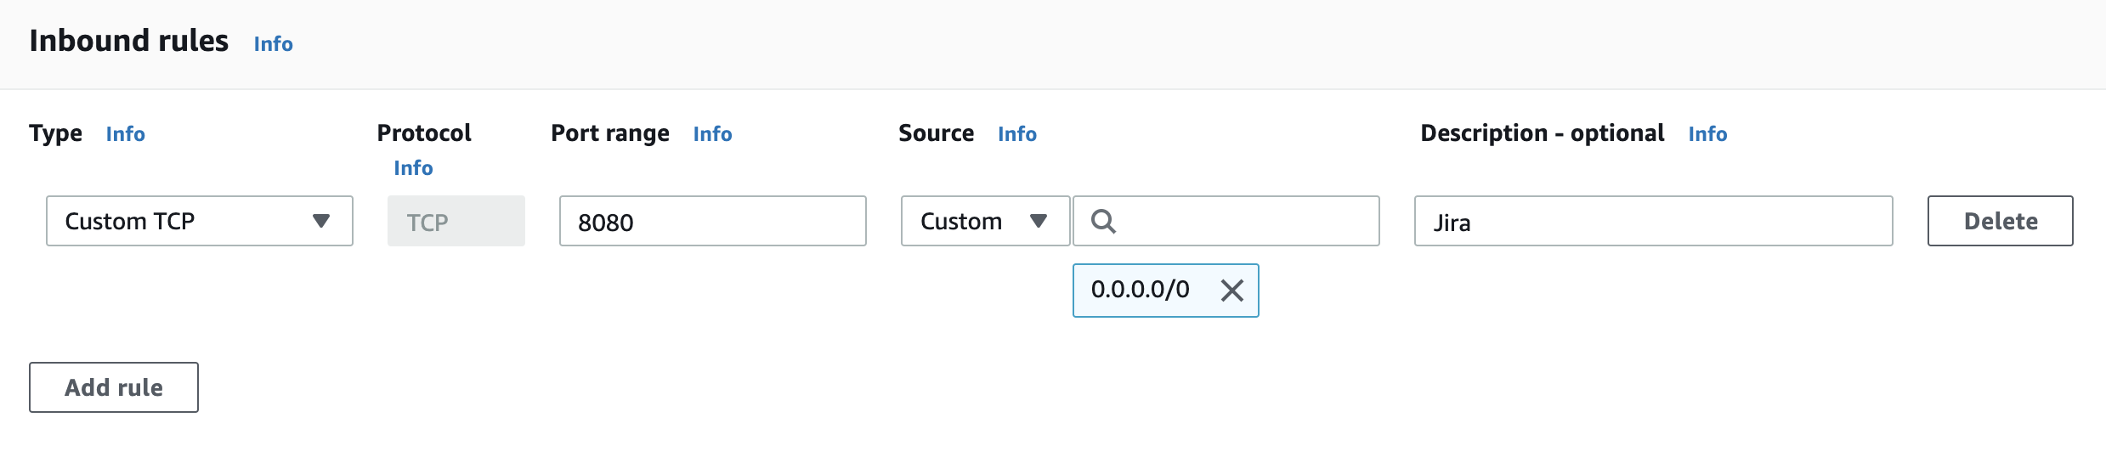Image resolution: width=2106 pixels, height=474 pixels.
Task: Focus the Port range field showing 8080
Action: click(712, 221)
